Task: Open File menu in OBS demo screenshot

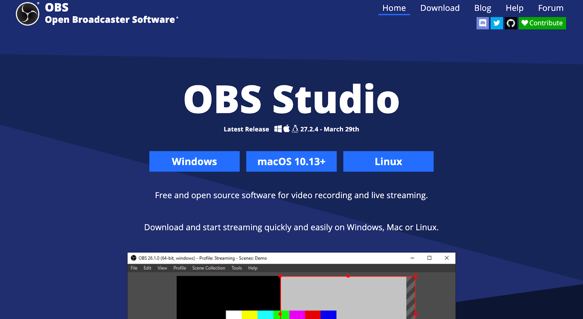Action: [134, 268]
